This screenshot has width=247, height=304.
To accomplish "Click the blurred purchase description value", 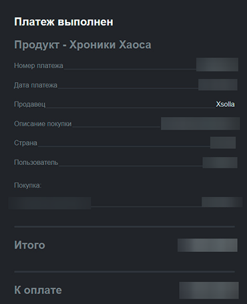I will [x=200, y=124].
